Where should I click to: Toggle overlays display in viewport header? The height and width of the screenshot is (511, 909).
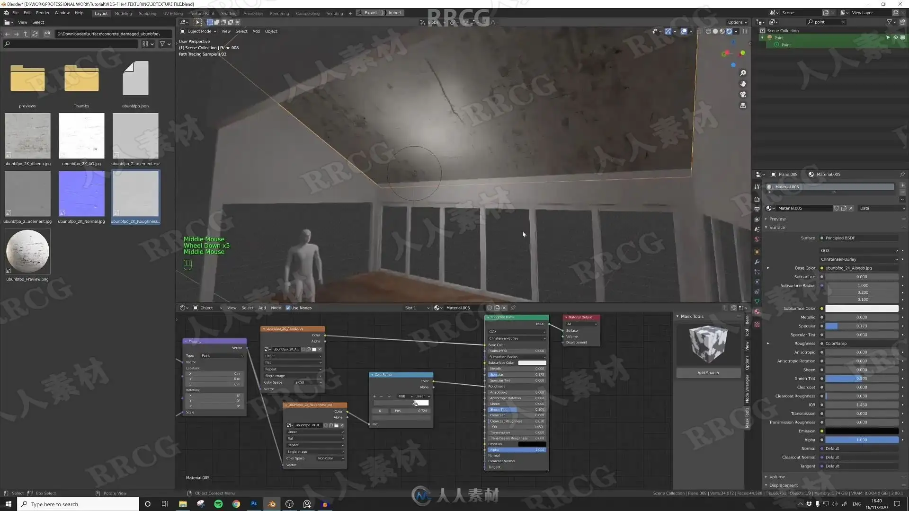point(684,31)
